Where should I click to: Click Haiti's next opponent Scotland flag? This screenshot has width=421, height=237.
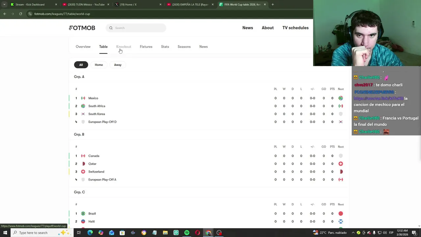pos(341,222)
